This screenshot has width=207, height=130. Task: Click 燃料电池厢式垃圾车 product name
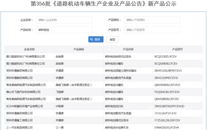[x=117, y=120]
